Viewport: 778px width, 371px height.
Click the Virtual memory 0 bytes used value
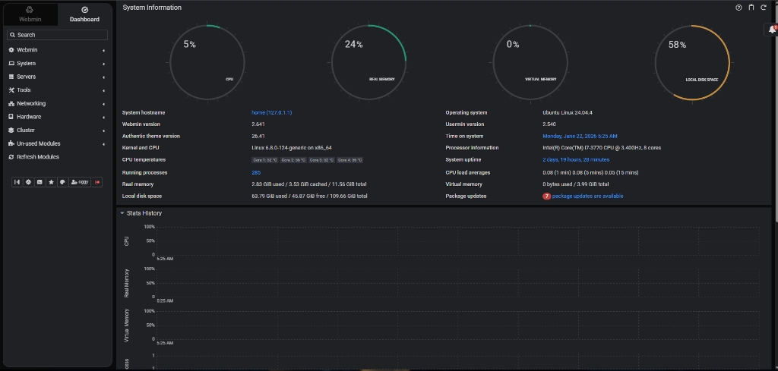tap(576, 184)
